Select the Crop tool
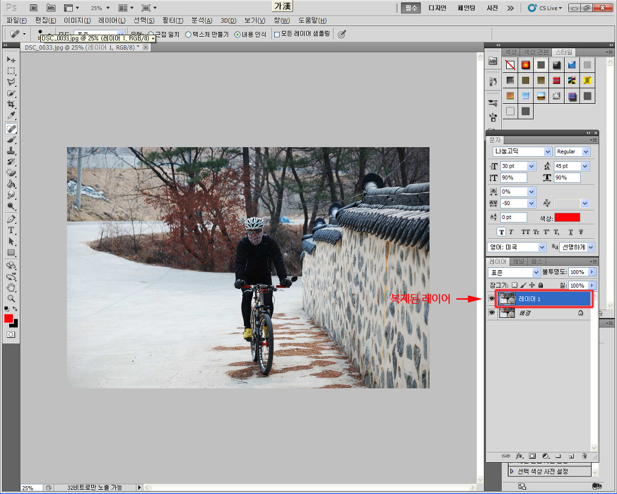 click(x=11, y=105)
